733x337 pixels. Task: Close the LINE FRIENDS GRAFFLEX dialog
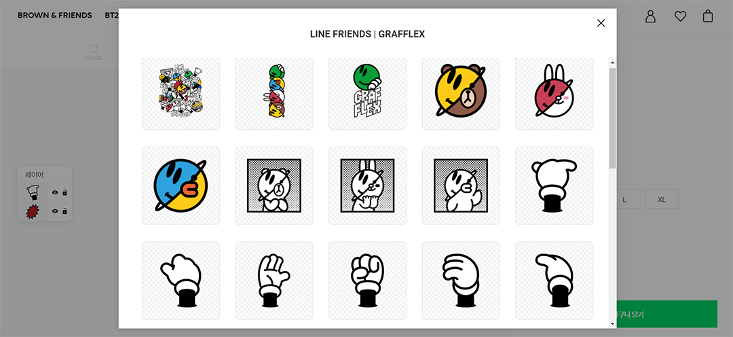tap(601, 23)
